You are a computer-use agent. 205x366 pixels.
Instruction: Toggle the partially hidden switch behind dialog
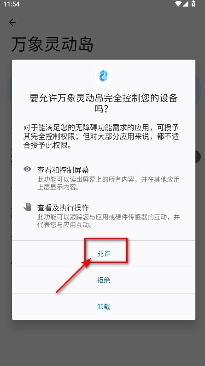coord(198,157)
